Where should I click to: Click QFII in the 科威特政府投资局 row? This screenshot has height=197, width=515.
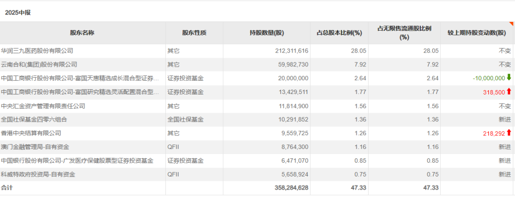click(173, 175)
